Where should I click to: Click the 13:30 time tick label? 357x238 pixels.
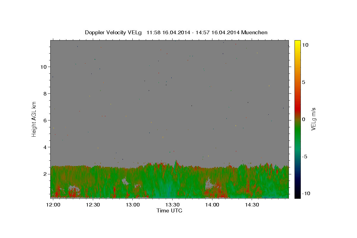[x=173, y=205]
